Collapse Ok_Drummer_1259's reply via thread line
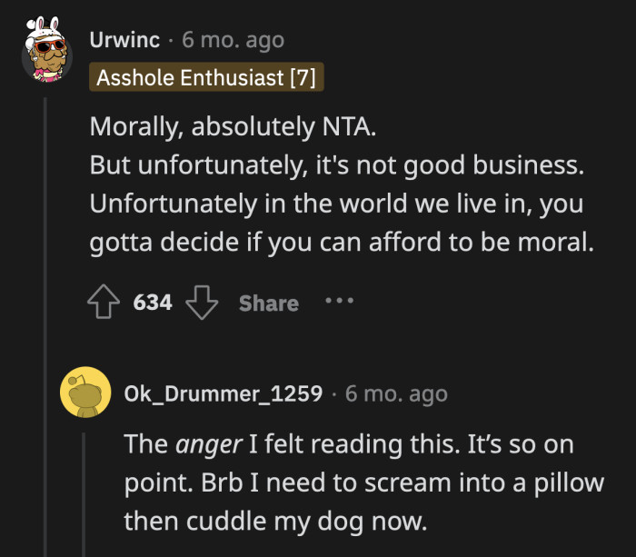Viewport: 636px width, 557px height. [84, 491]
